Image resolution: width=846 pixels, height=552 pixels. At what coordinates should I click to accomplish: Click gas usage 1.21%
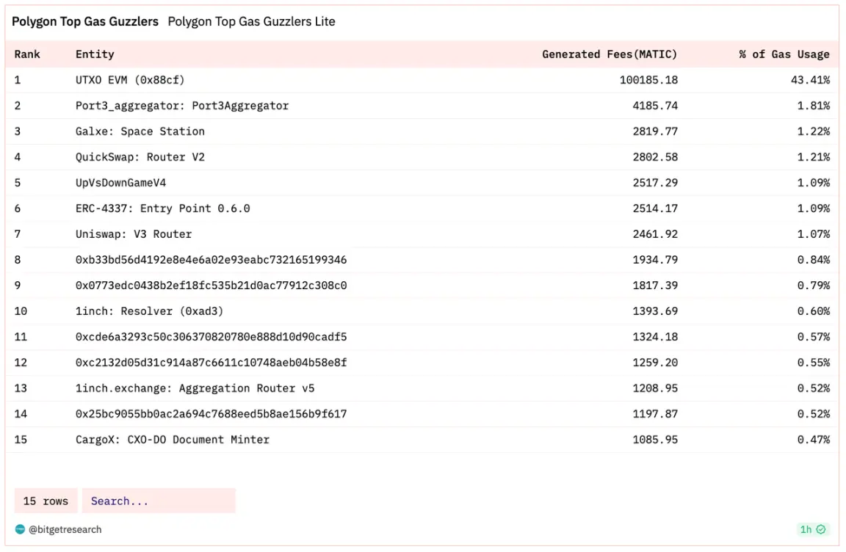click(x=814, y=157)
